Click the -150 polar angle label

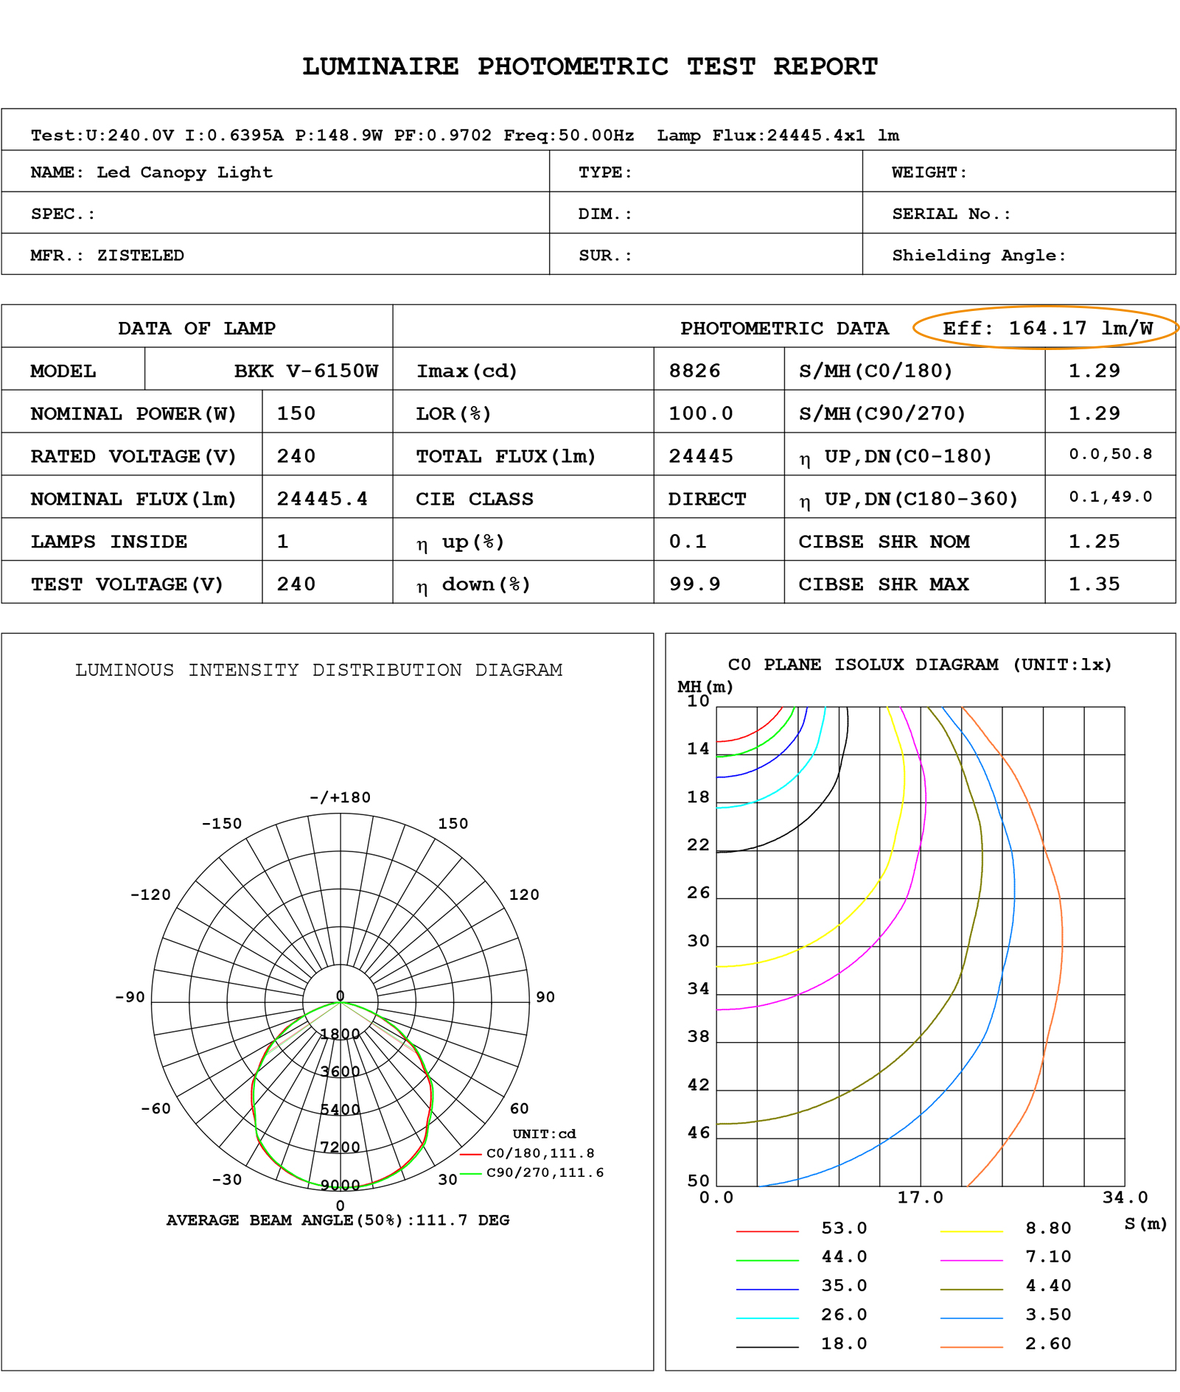click(x=222, y=823)
